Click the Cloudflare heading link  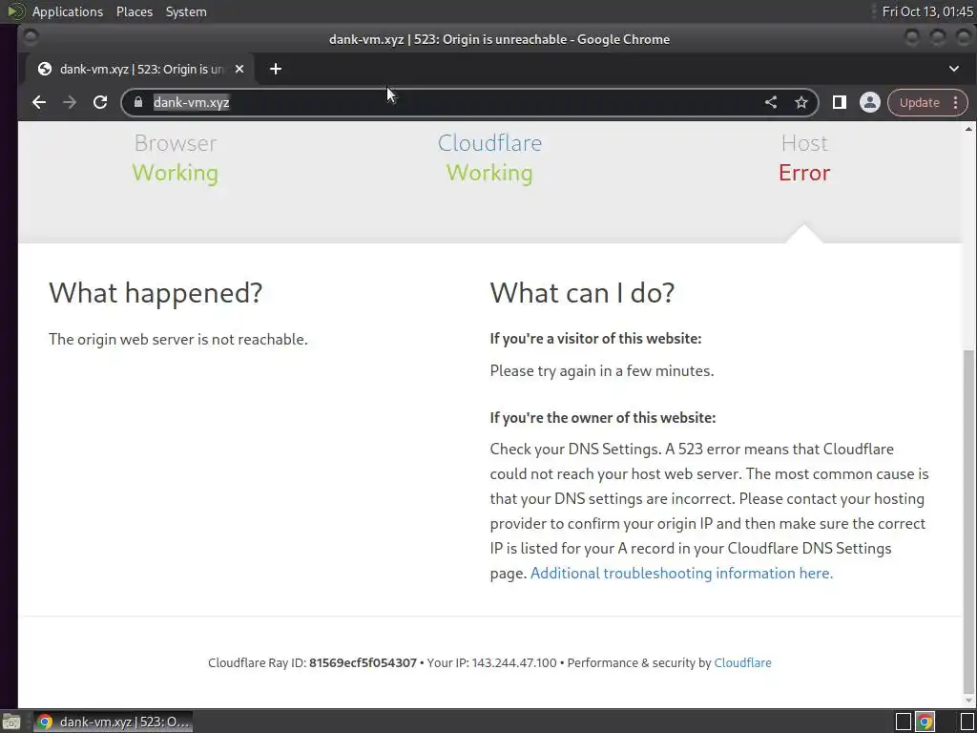489,143
